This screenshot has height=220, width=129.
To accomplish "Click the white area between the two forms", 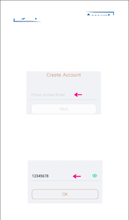I will tap(64, 137).
